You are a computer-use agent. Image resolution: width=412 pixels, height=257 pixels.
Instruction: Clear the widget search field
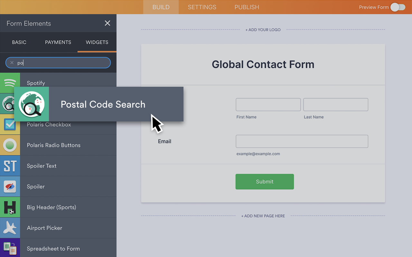[x=12, y=63]
